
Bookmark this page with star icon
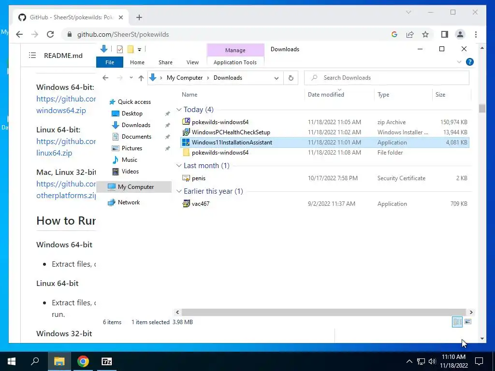(x=425, y=34)
